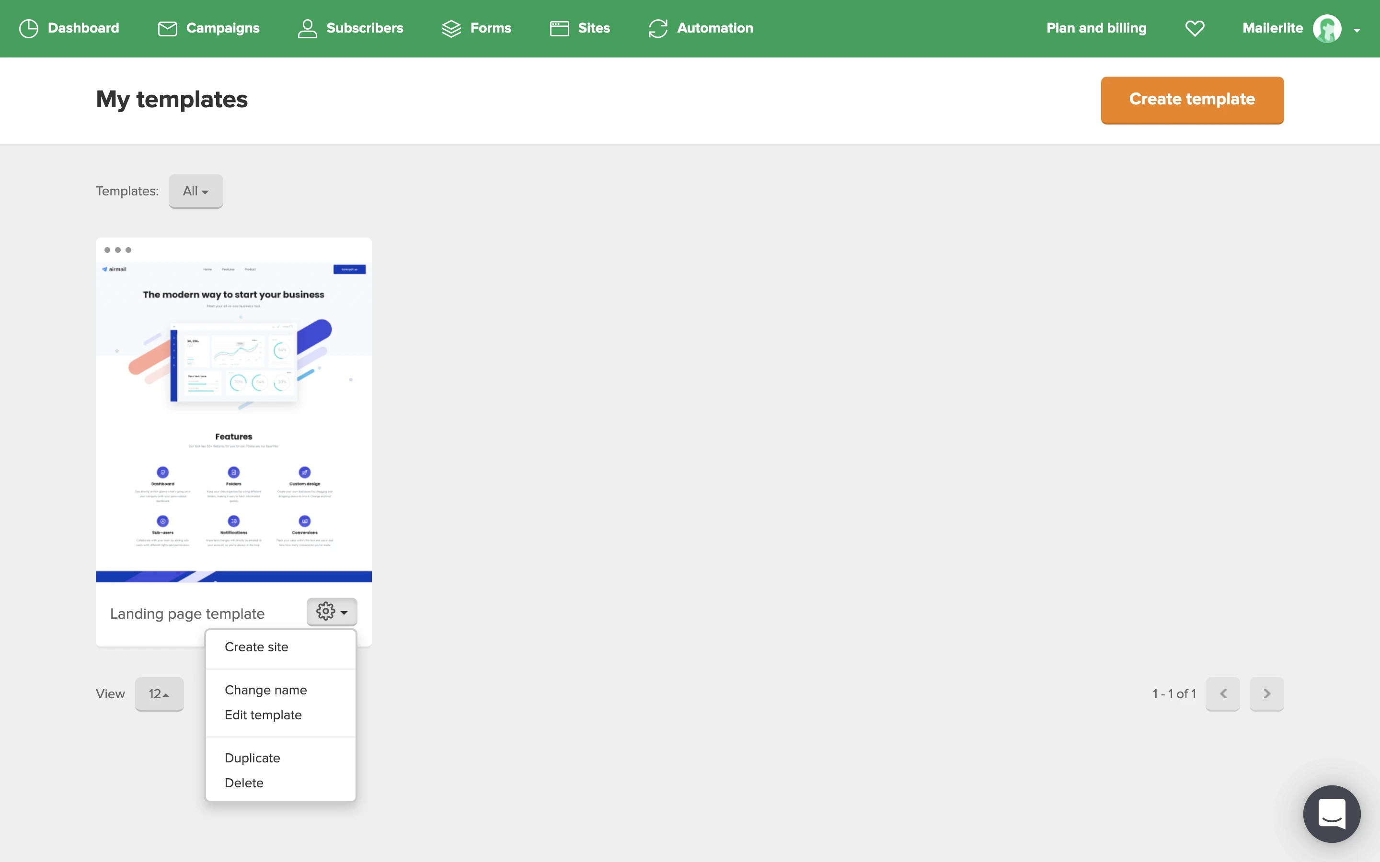
Task: Click the Forms layers icon
Action: point(451,29)
